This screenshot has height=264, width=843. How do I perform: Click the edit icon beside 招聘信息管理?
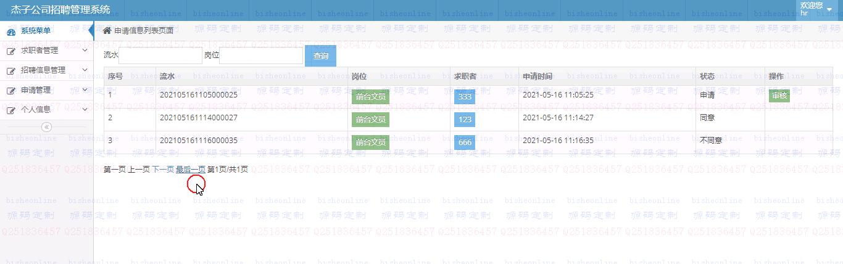coord(11,71)
